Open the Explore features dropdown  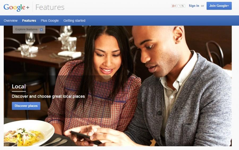pyautogui.click(x=29, y=29)
